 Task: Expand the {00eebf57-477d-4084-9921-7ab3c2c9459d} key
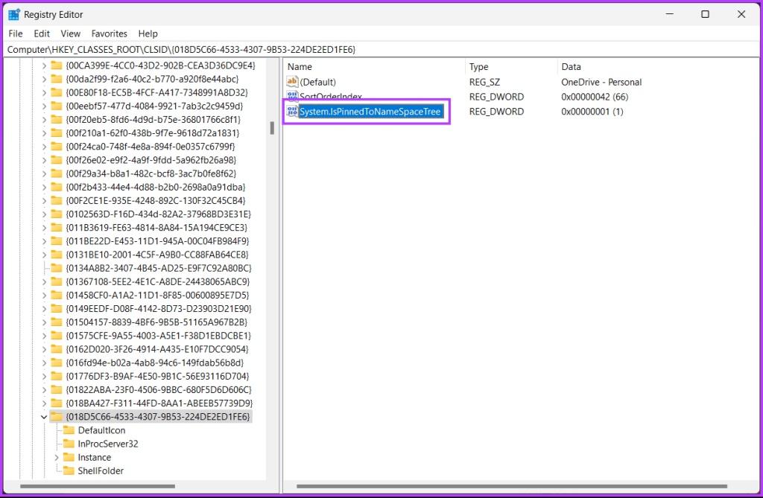pos(44,106)
